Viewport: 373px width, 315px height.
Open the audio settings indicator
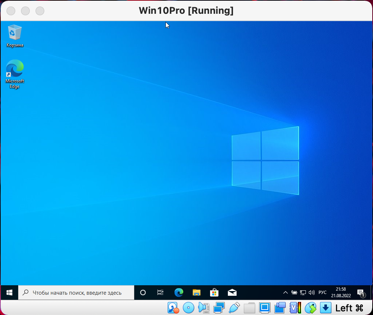pos(204,308)
